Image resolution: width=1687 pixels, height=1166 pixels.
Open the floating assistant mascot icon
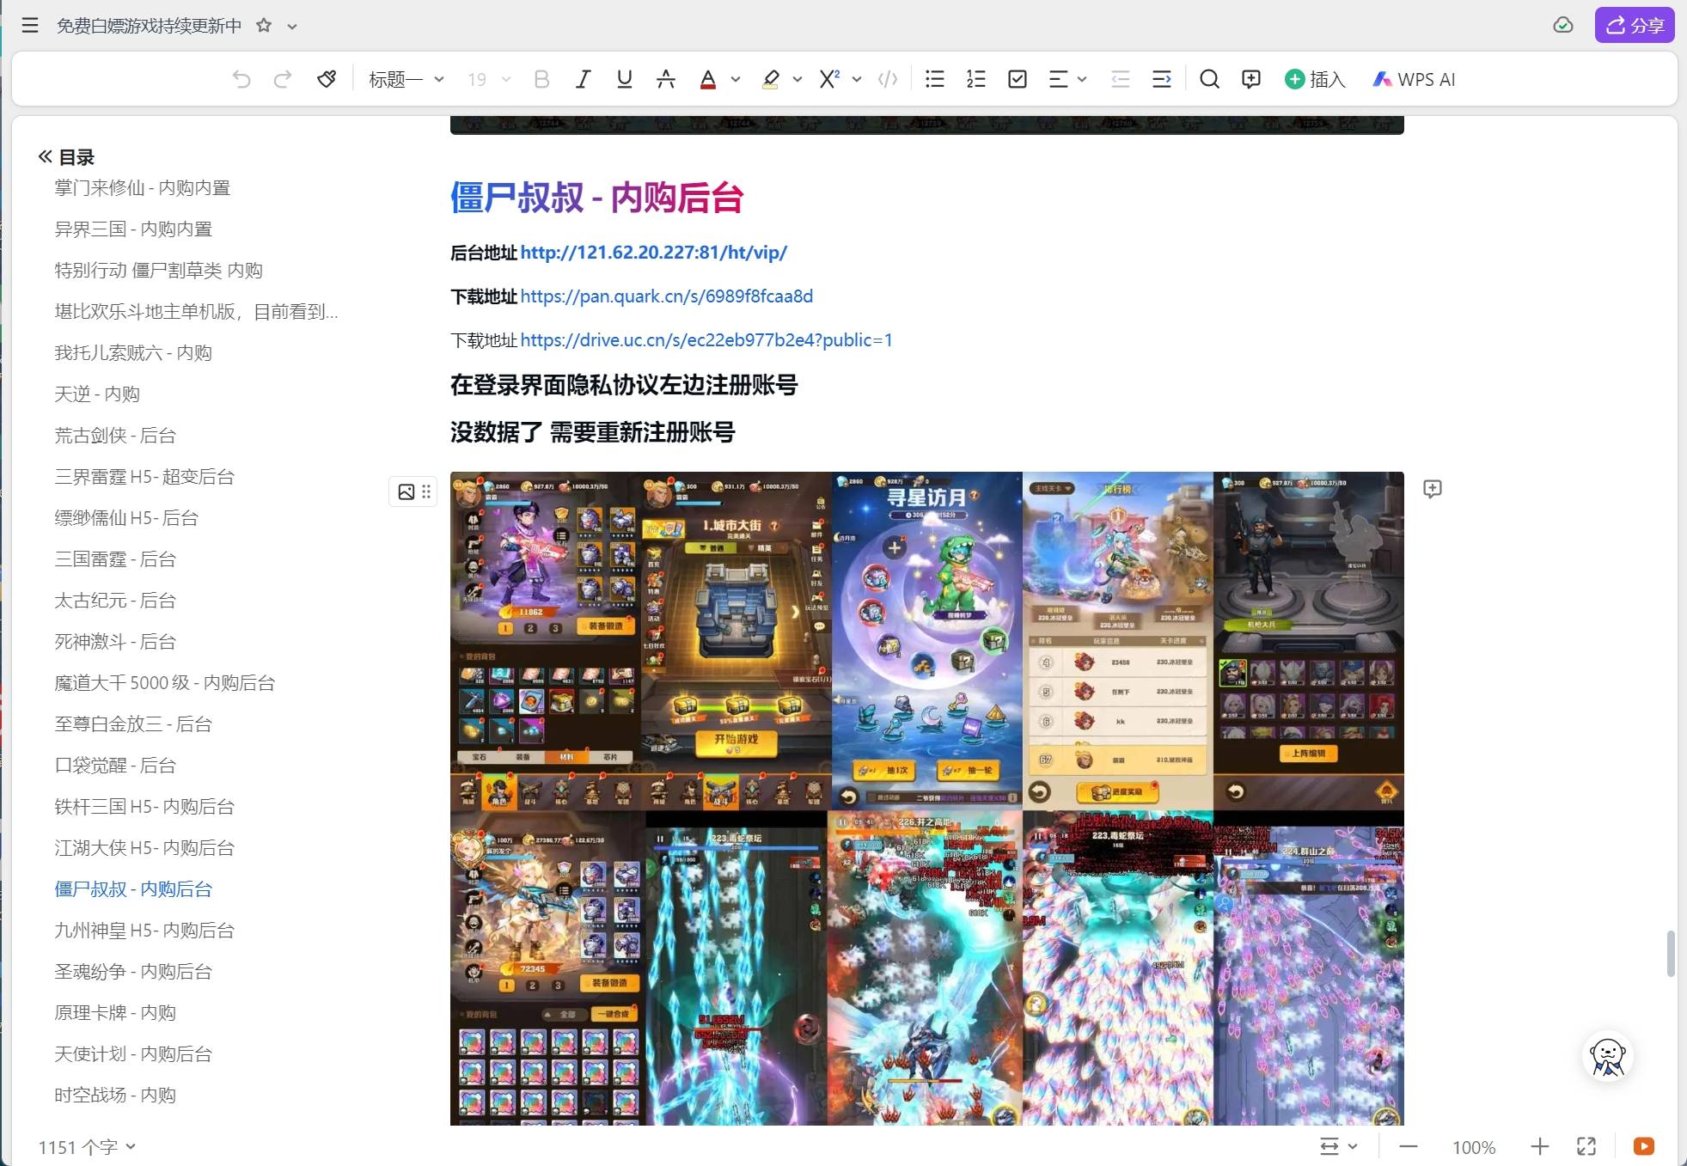point(1607,1056)
